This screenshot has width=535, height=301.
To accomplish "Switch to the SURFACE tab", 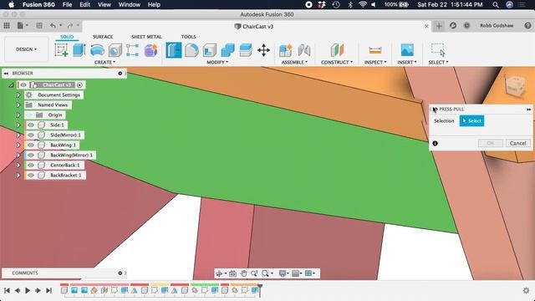I will 103,37.
